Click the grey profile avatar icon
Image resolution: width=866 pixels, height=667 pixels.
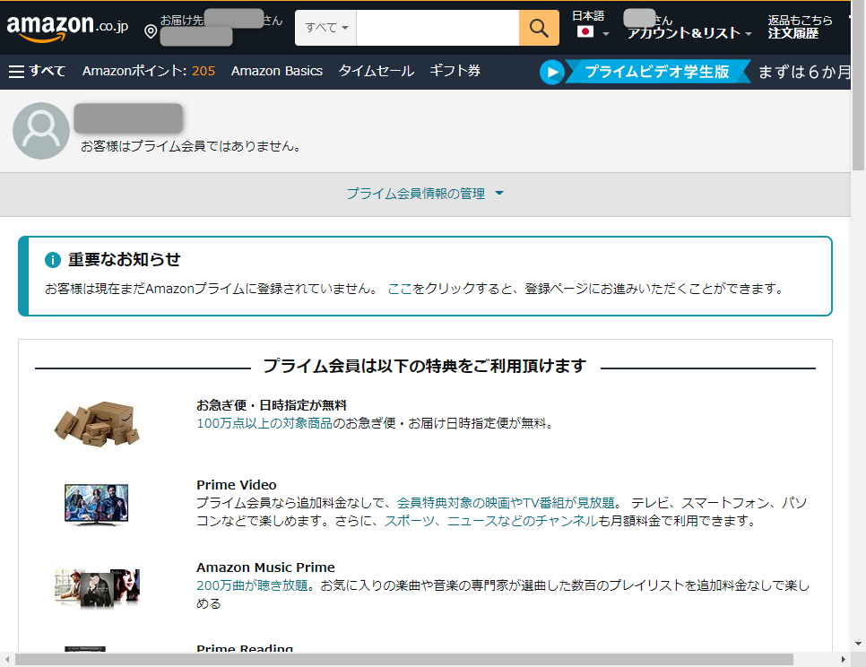point(41,131)
